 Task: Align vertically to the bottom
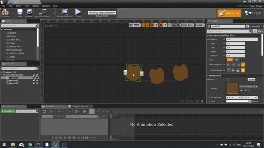tap(238, 70)
